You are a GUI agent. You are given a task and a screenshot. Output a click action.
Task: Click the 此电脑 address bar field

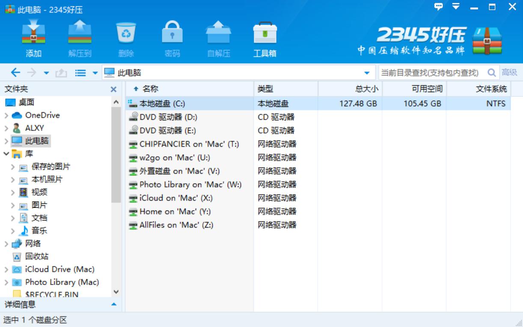pos(238,73)
